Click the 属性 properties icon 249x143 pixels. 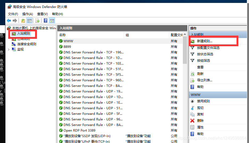point(192,127)
